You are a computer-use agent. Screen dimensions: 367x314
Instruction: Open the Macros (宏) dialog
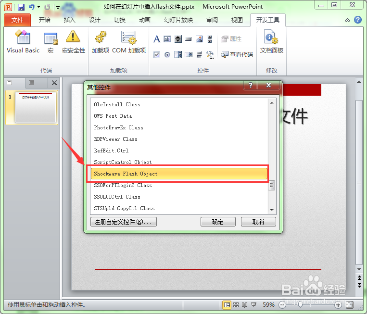pyautogui.click(x=51, y=42)
